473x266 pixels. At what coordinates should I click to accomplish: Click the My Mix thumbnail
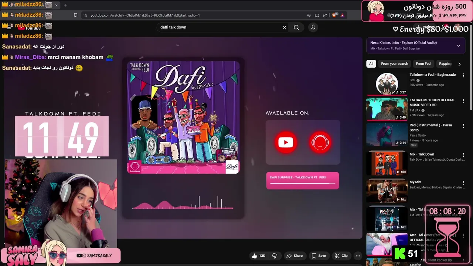[387, 191]
